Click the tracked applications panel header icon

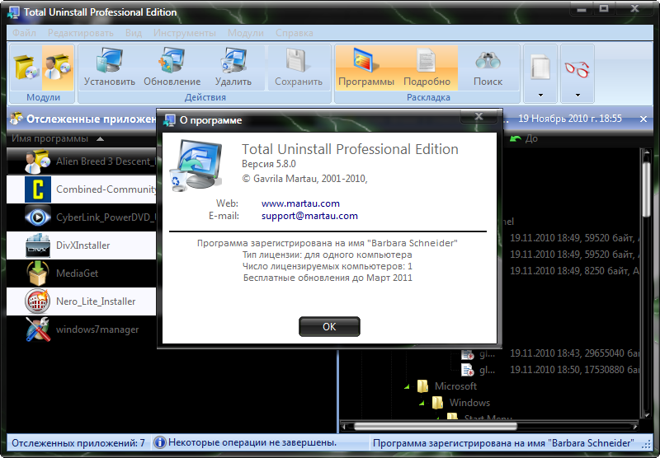(x=16, y=119)
